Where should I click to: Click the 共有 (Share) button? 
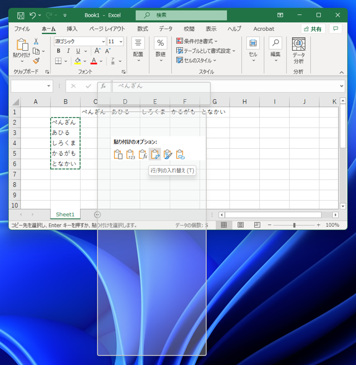(313, 28)
